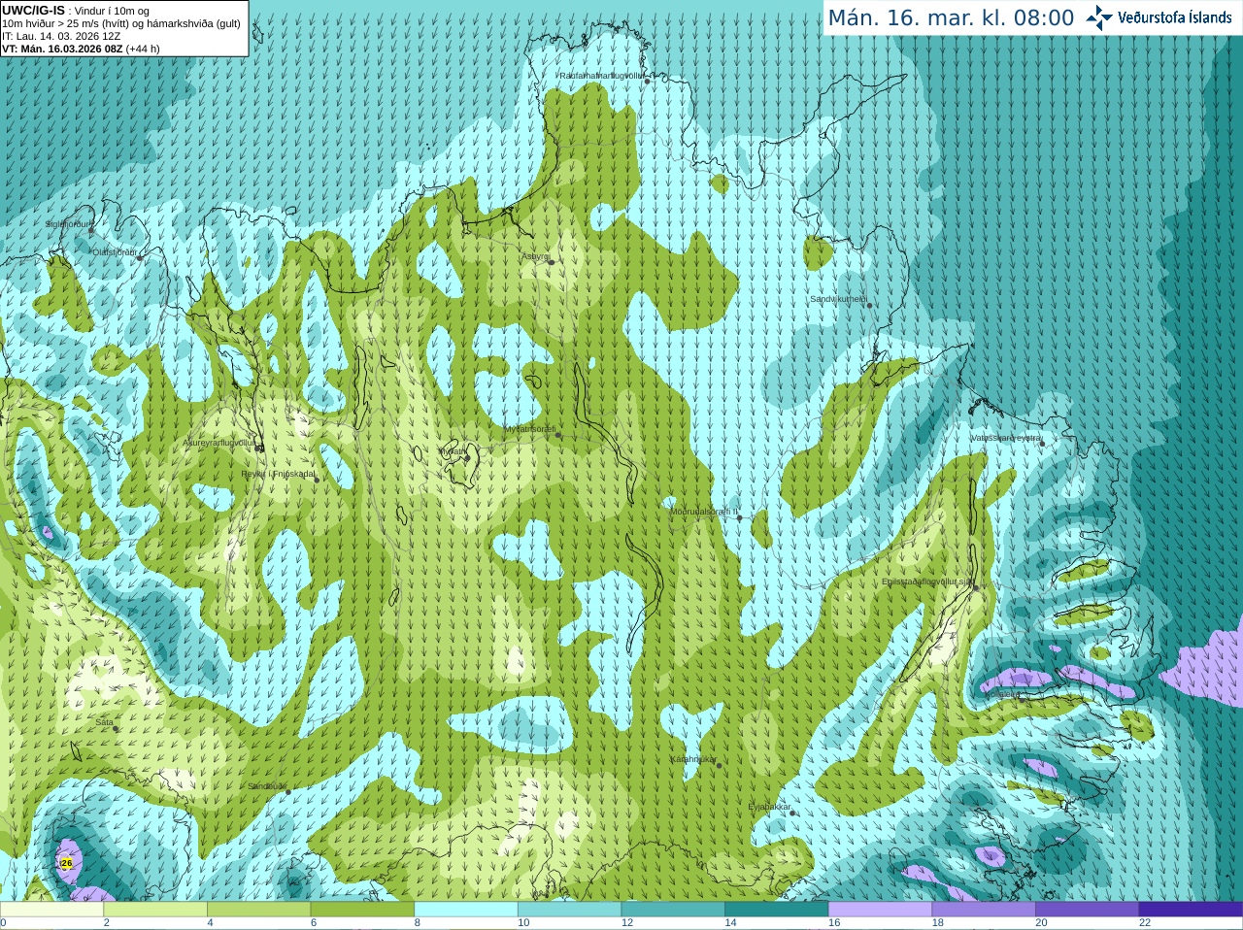The width and height of the screenshot is (1243, 930).
Task: Click the legend scale number 22
Action: (x=1145, y=923)
